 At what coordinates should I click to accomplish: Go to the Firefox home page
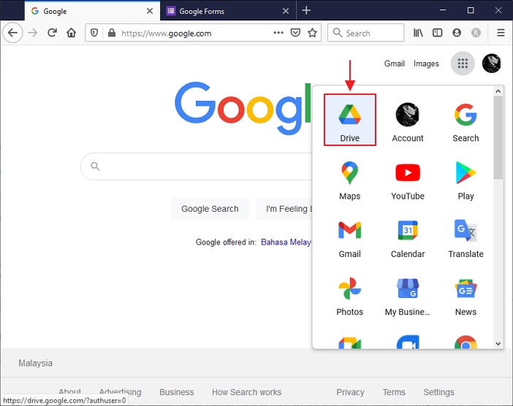click(72, 33)
